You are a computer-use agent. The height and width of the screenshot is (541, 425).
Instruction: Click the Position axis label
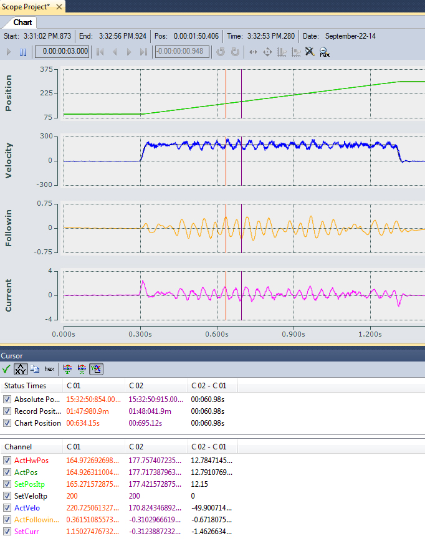coord(8,93)
